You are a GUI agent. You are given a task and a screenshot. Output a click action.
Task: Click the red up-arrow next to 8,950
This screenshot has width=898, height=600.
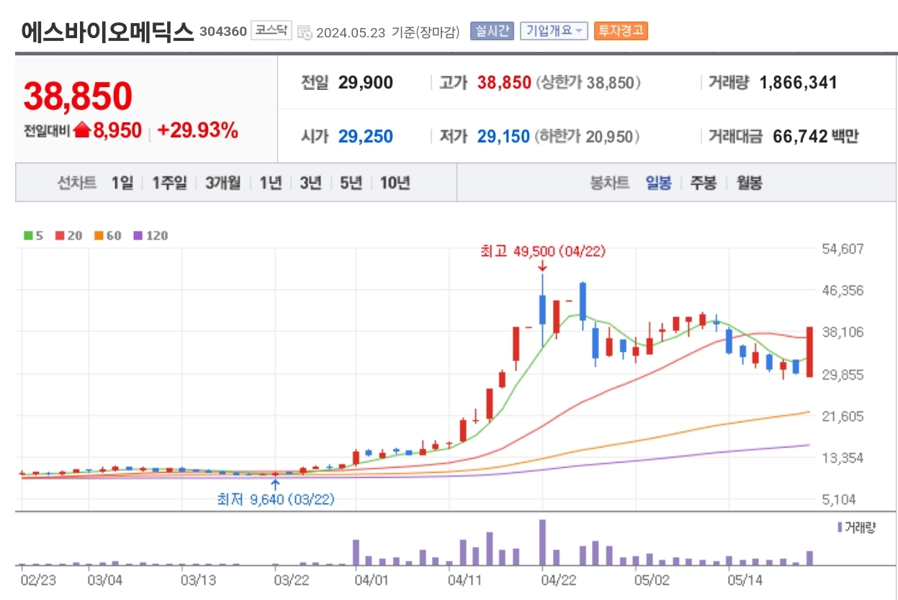(x=82, y=130)
